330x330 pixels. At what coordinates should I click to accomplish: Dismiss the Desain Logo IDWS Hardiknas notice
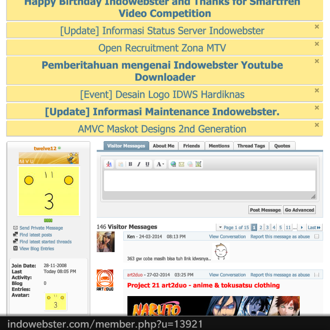(317, 90)
